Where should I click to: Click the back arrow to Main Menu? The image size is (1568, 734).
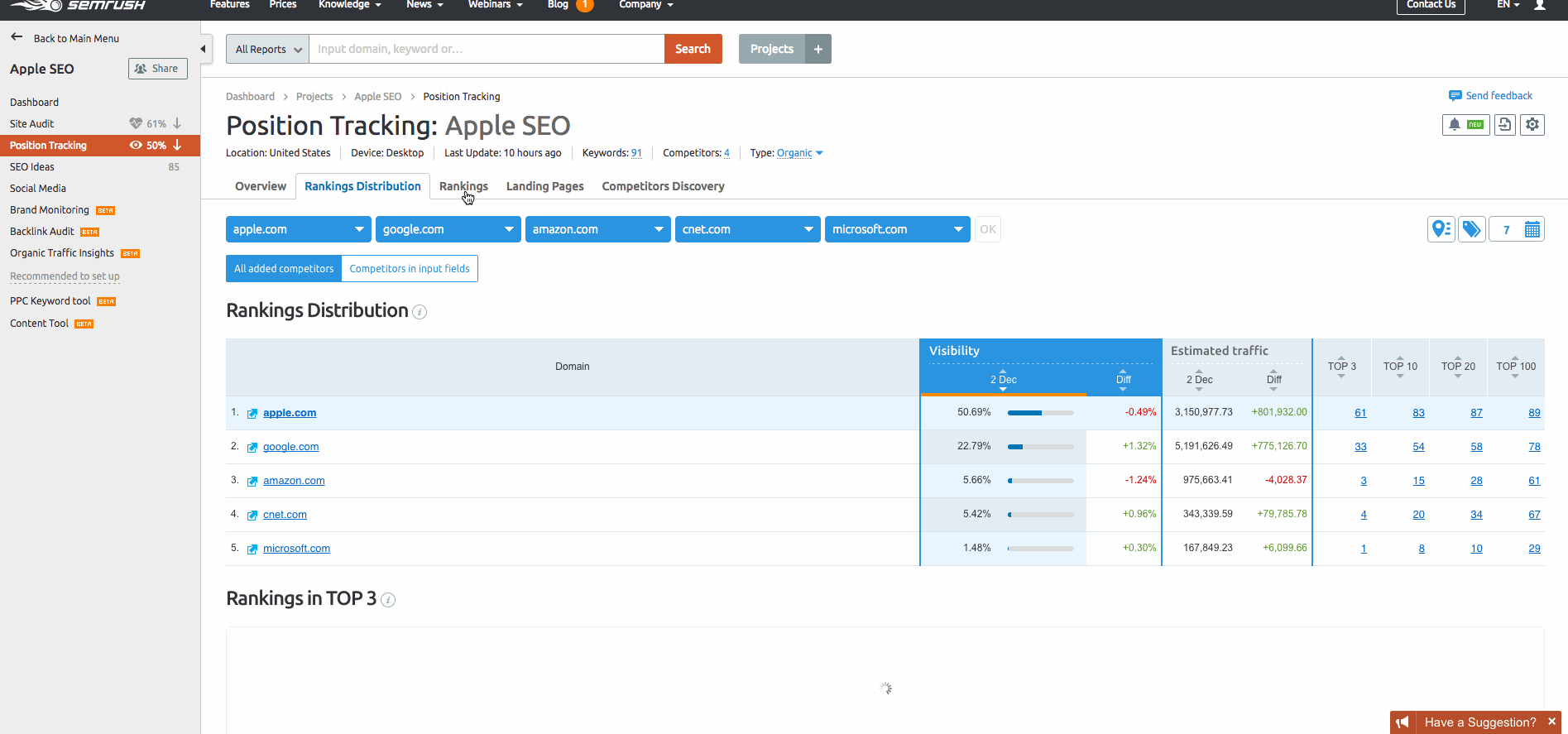tap(17, 37)
